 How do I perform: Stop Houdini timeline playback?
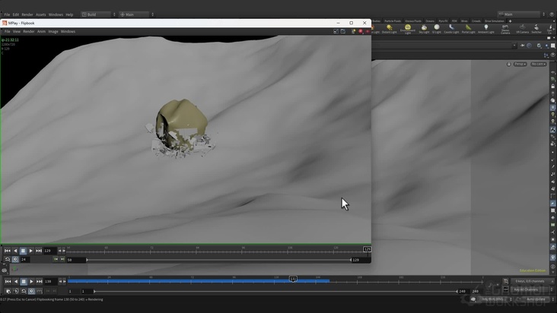pyautogui.click(x=24, y=281)
